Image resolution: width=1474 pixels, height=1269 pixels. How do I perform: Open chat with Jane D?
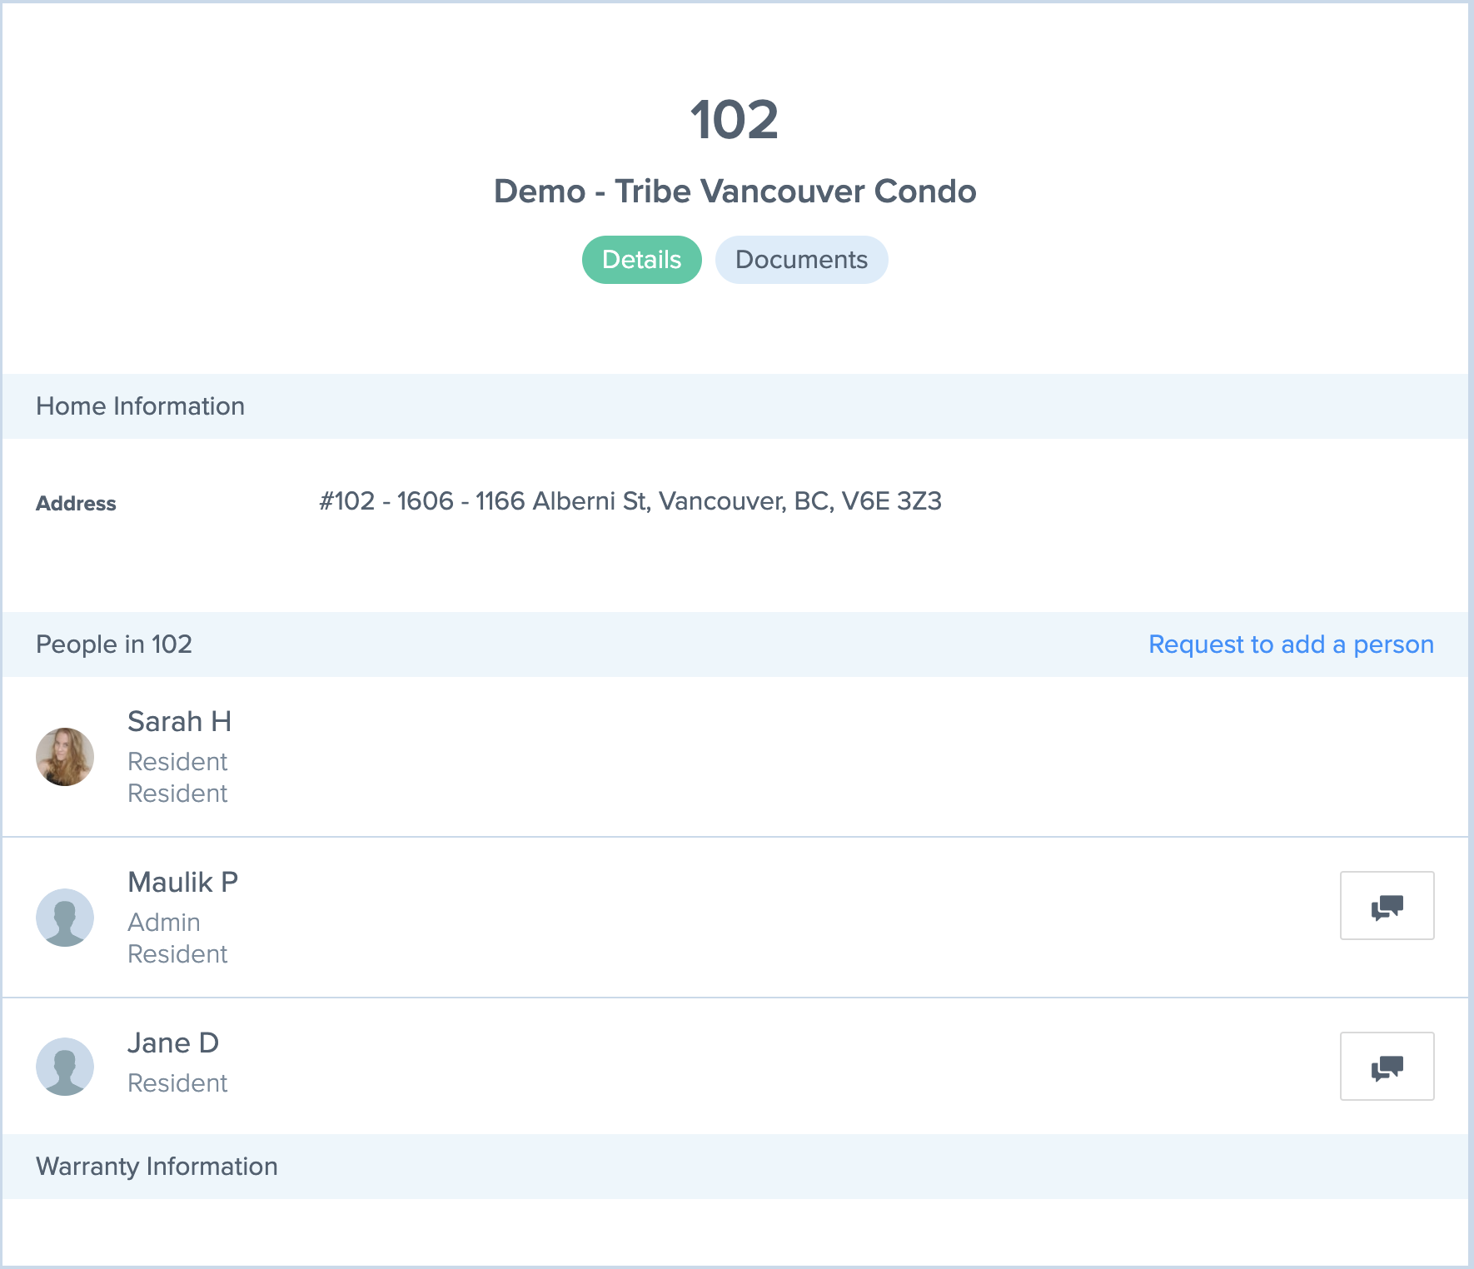(1387, 1066)
